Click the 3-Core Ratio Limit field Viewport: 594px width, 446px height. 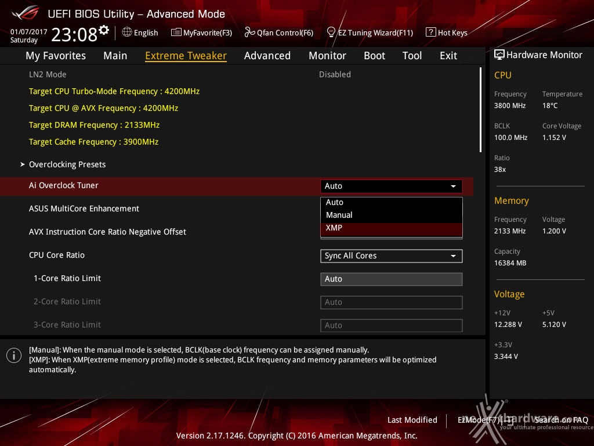392,325
